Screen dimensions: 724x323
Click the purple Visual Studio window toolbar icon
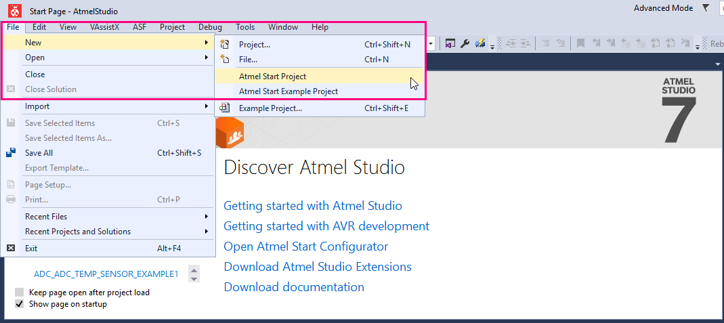[450, 43]
